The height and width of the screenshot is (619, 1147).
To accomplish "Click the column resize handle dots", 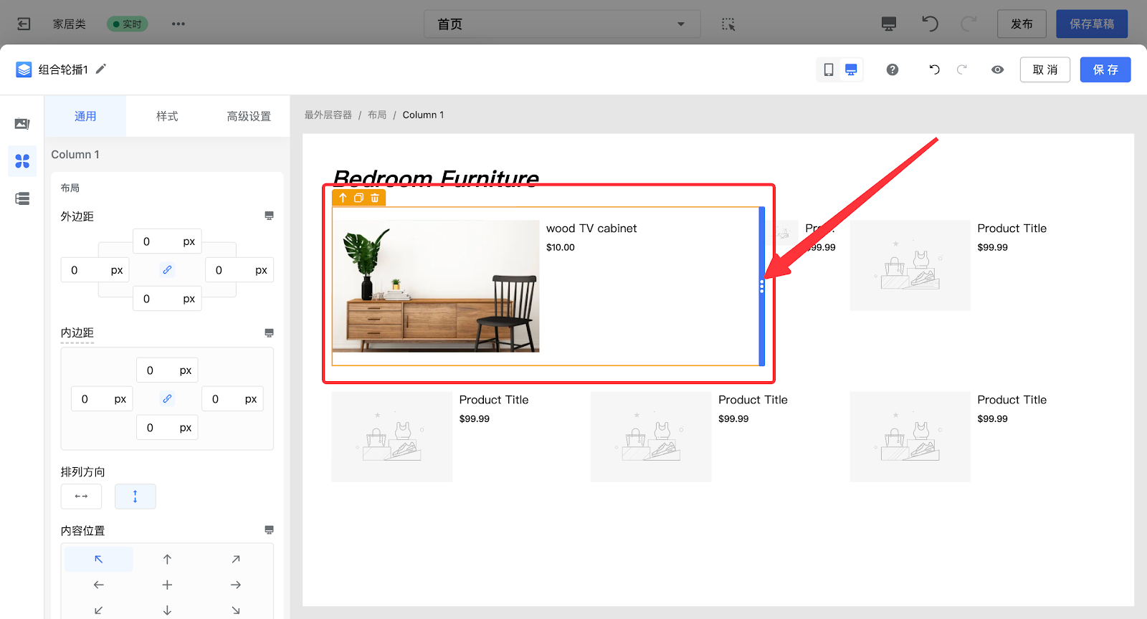I will click(761, 287).
